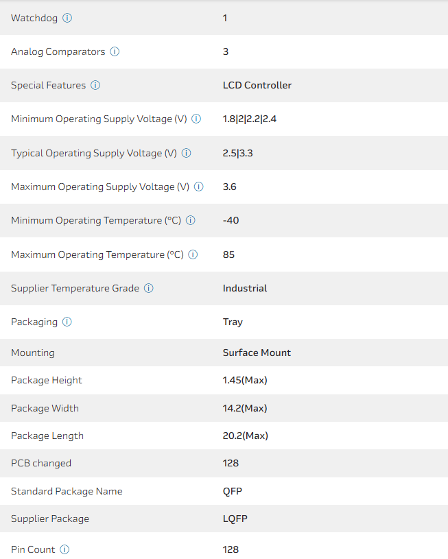The image size is (448, 559).
Task: Click the 1.8|2|2.2|2.4 voltage value
Action: [250, 119]
